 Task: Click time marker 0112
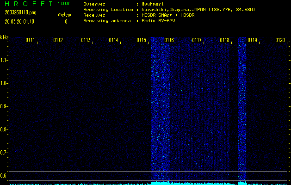58,40
